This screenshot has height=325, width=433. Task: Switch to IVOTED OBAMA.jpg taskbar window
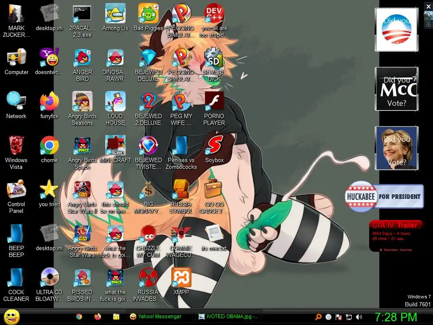[x=228, y=317]
